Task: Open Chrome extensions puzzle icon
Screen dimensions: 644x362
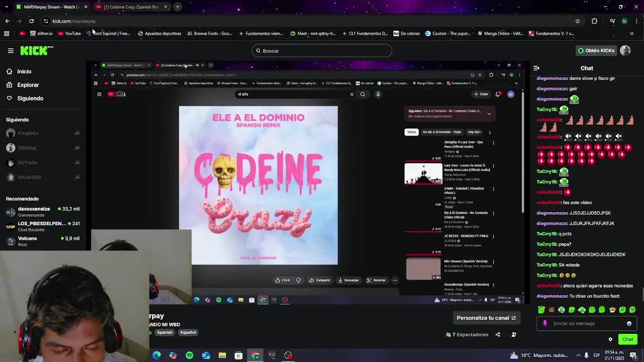Action: click(594, 21)
